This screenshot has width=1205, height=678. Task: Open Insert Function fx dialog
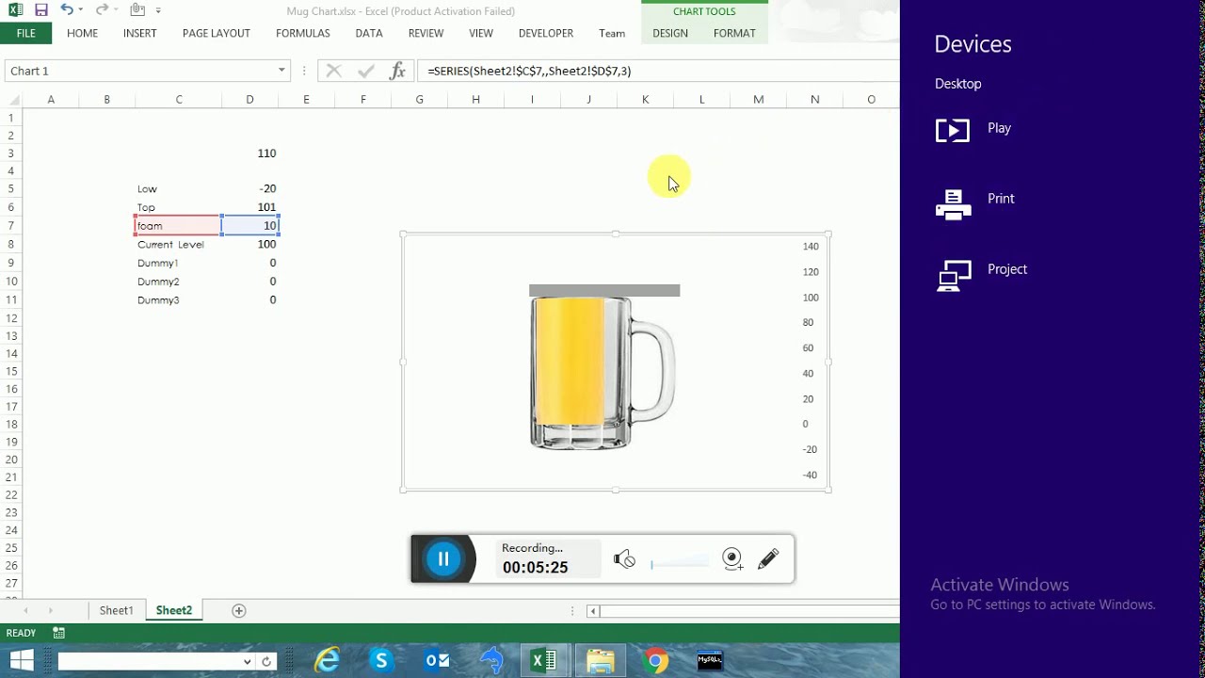[397, 71]
